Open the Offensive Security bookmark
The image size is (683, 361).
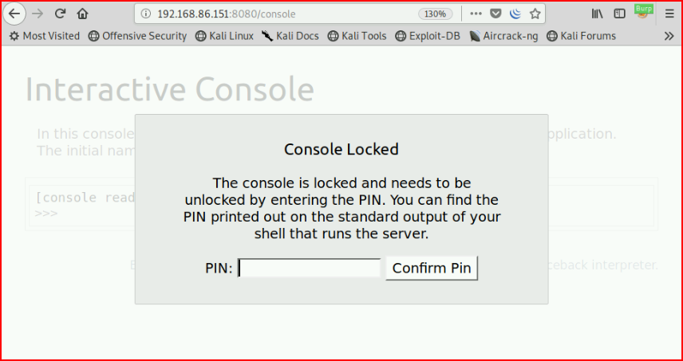coord(137,36)
